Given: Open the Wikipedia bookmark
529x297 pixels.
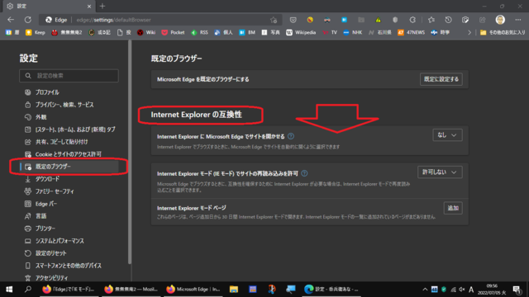Looking at the screenshot, I should click(x=301, y=32).
